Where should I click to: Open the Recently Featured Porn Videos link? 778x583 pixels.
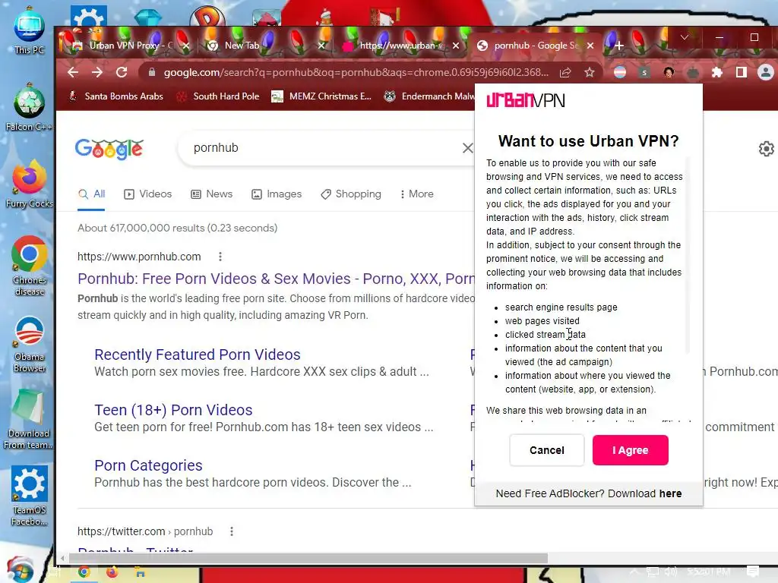tap(198, 355)
